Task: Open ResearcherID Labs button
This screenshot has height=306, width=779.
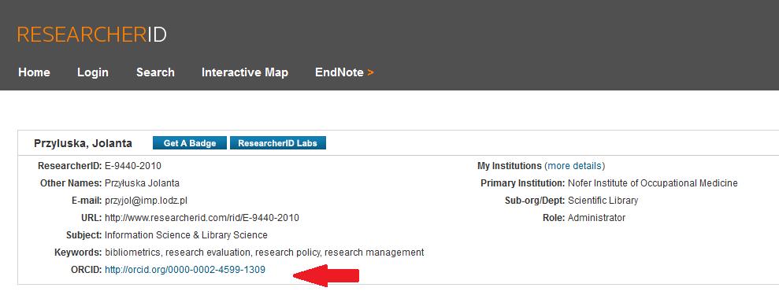Action: tap(278, 143)
